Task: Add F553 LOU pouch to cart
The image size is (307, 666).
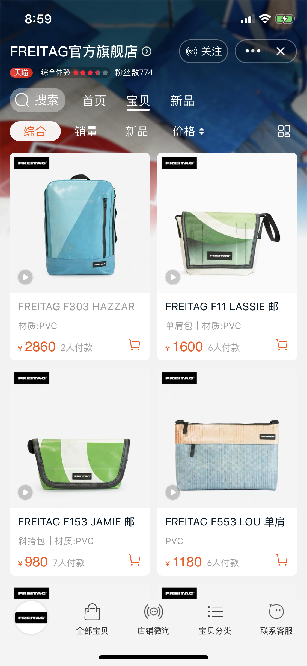Action: point(282,560)
